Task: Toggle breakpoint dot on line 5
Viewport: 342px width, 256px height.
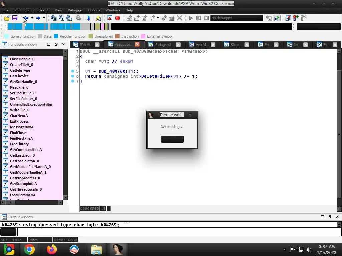Action: pos(72,71)
